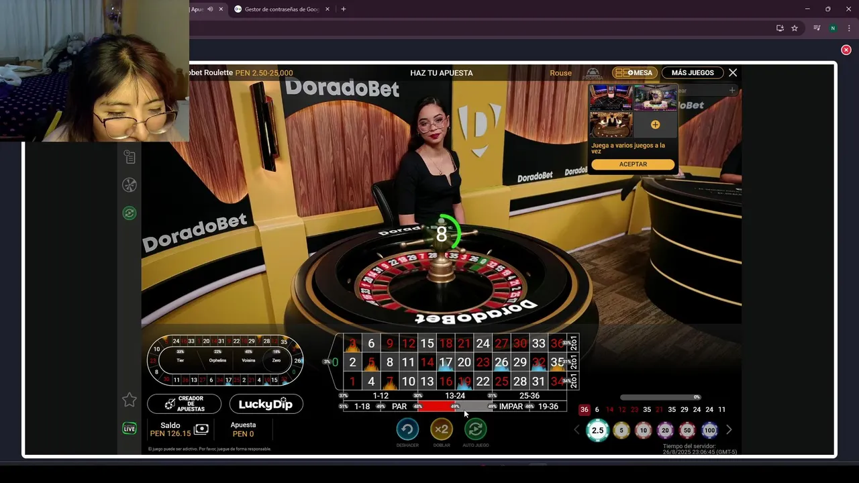
Task: Open the roulette studio thumbnail top-left
Action: coord(611,97)
